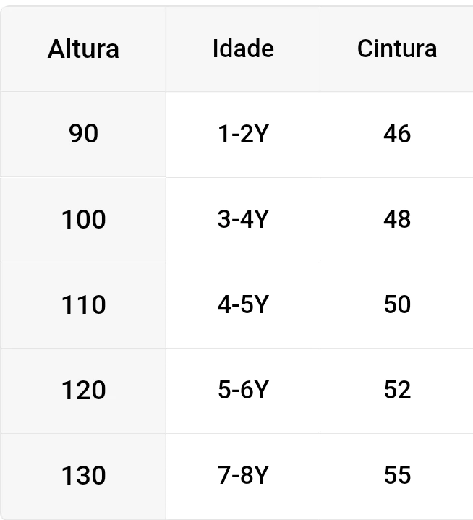Click the Altura column header

(x=83, y=49)
